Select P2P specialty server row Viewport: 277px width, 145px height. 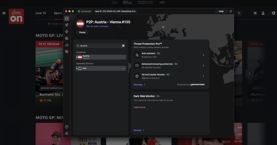101,68
